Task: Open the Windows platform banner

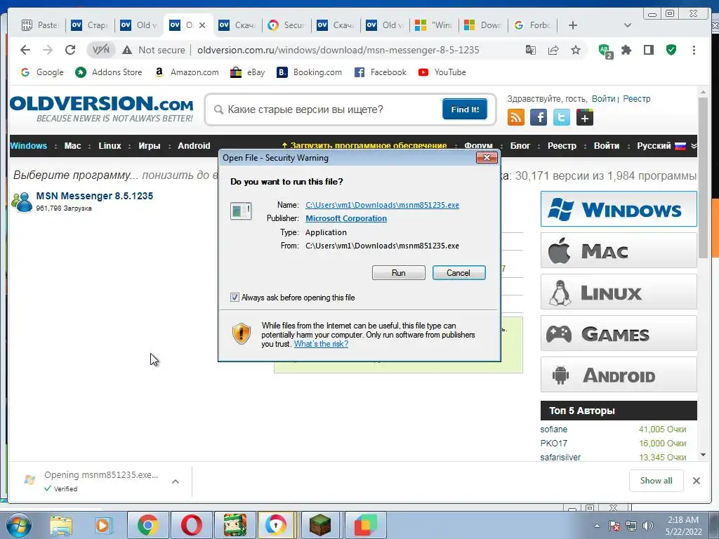Action: pos(619,209)
